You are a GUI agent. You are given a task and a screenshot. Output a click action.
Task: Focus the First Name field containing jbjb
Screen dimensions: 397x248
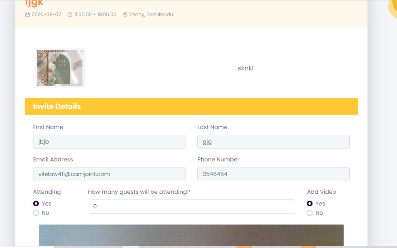tap(109, 142)
